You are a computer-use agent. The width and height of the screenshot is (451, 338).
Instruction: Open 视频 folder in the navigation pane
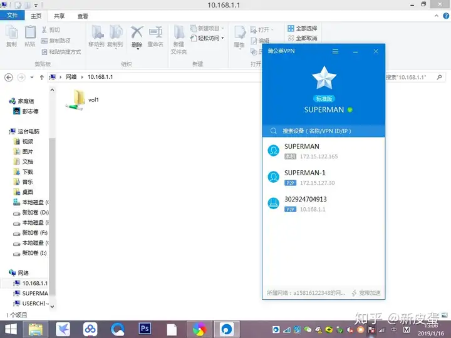(x=24, y=141)
